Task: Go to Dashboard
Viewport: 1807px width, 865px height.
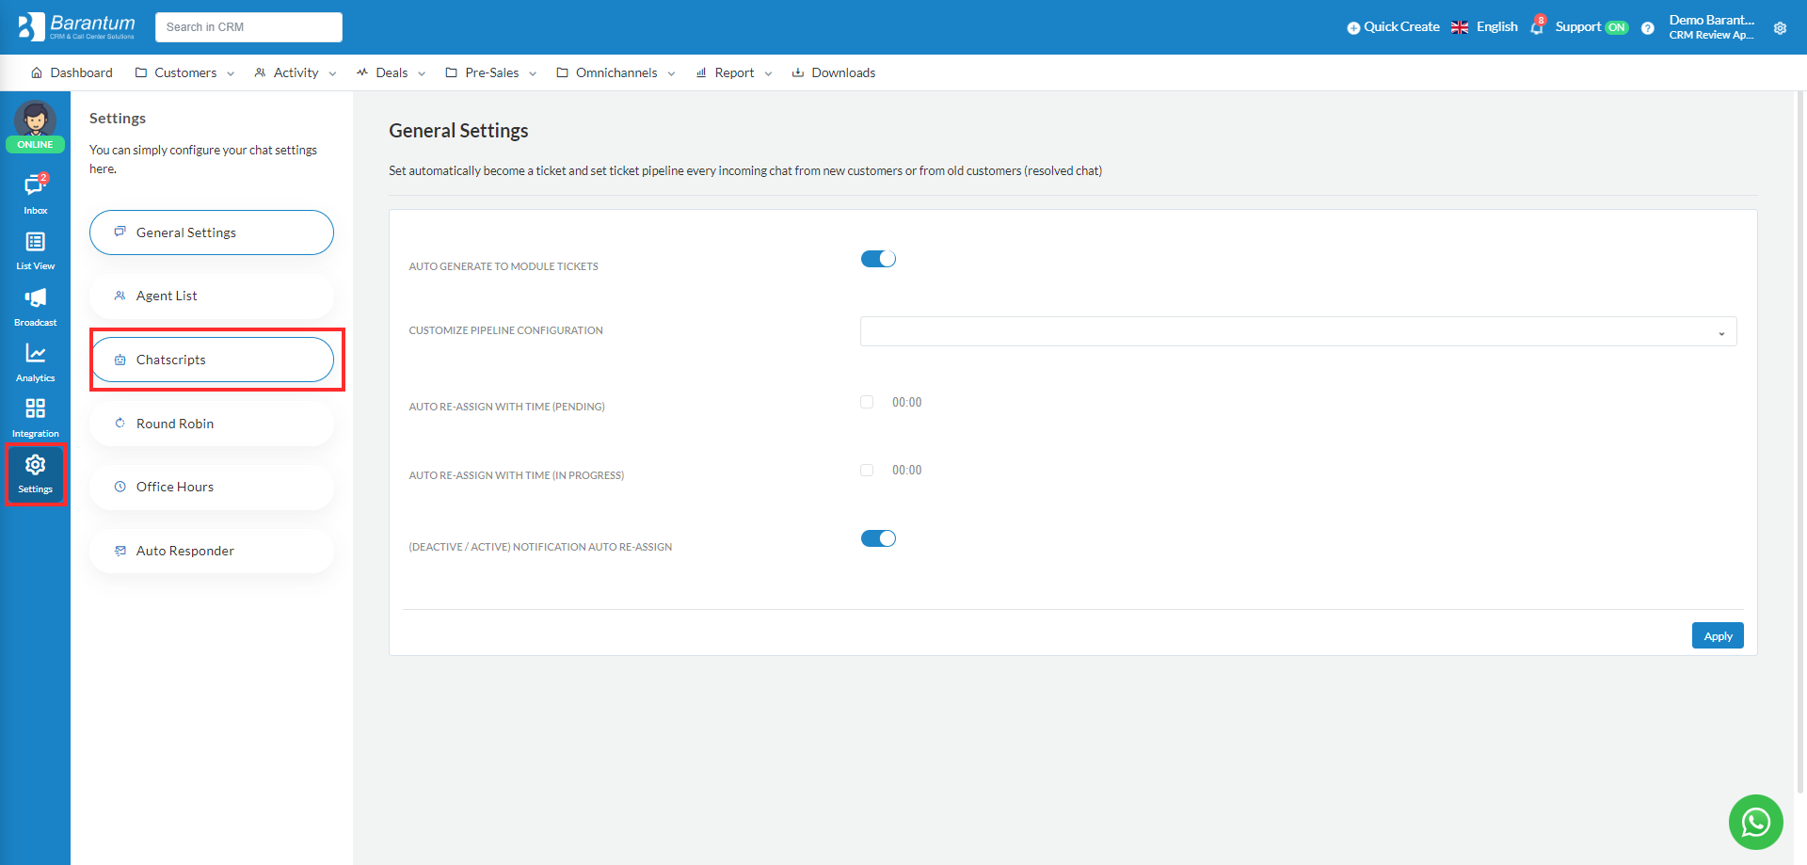Action: tap(72, 72)
